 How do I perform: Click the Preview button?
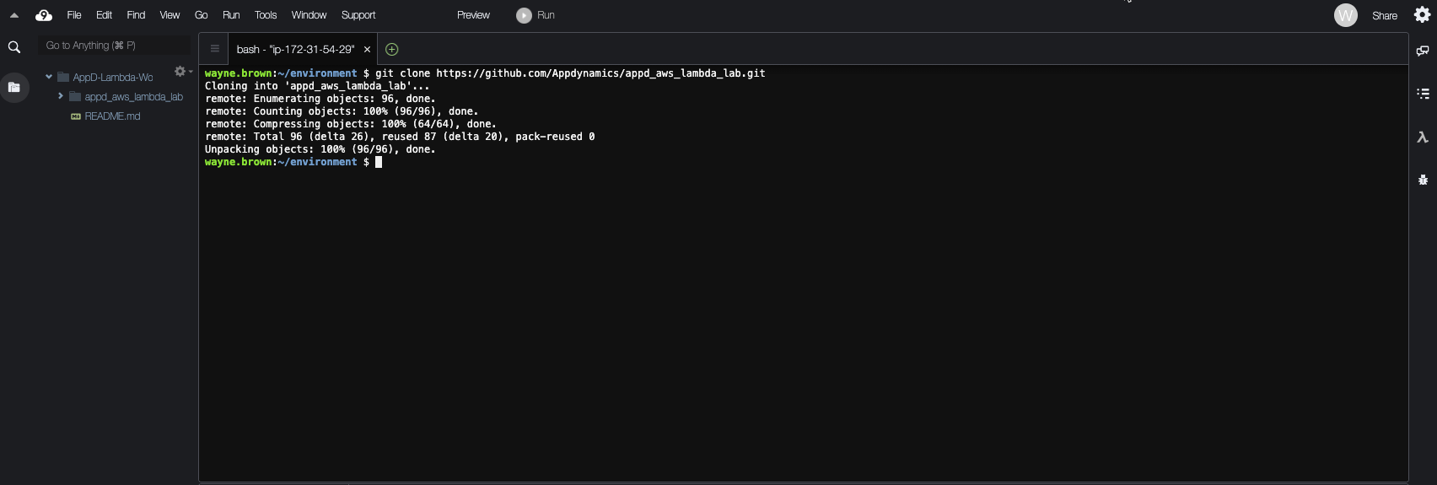click(x=473, y=15)
